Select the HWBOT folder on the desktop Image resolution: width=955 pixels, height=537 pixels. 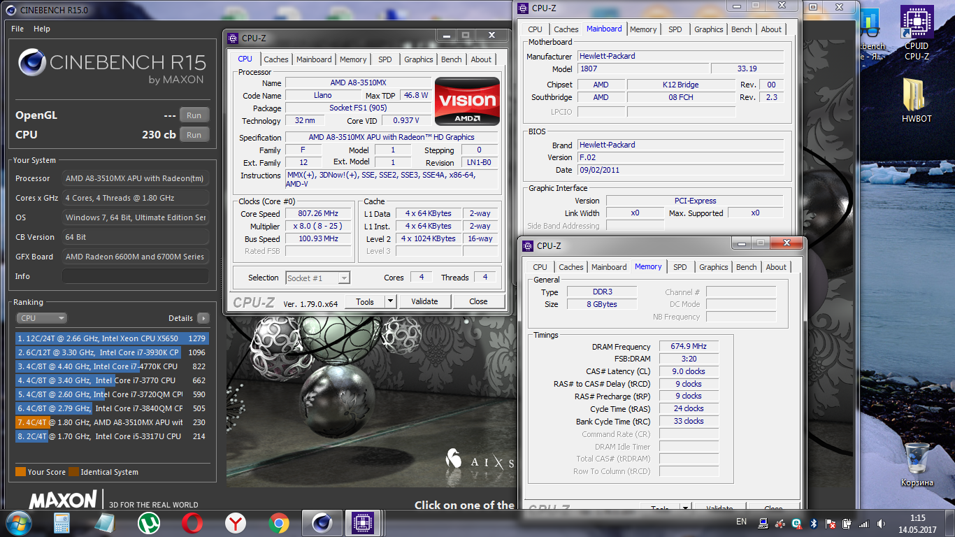pos(917,101)
